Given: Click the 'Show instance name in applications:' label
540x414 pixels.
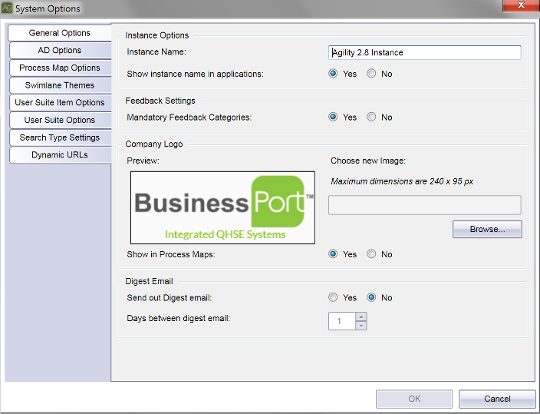Looking at the screenshot, I should tap(195, 74).
